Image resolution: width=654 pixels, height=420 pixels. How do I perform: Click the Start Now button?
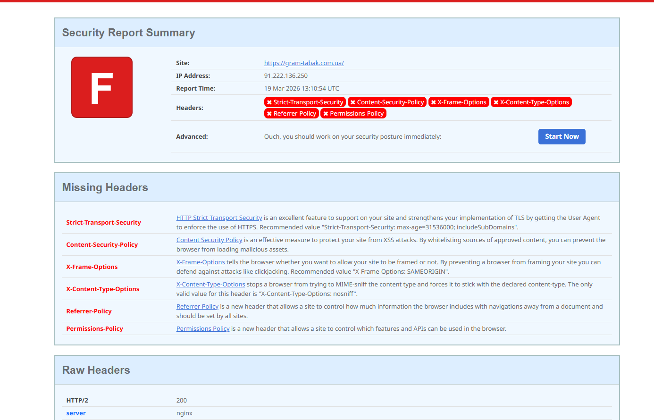pyautogui.click(x=562, y=136)
